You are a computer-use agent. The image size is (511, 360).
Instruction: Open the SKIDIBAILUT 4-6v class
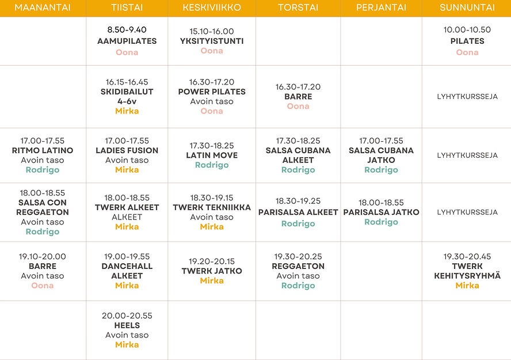point(127,97)
